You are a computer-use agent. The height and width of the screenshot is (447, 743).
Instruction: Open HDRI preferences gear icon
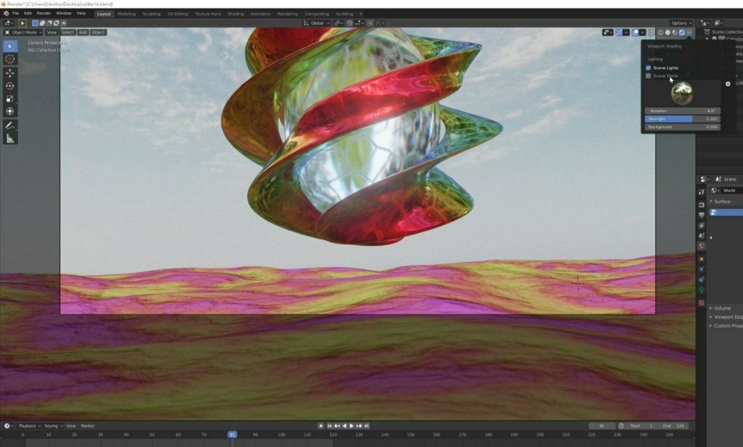click(x=728, y=84)
